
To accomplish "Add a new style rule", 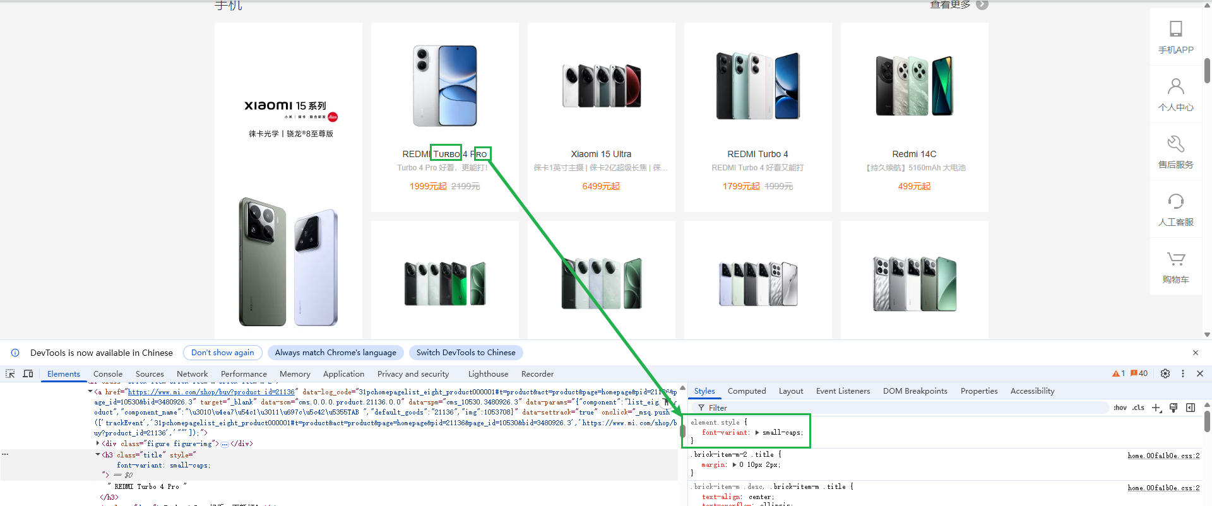I will pyautogui.click(x=1156, y=408).
